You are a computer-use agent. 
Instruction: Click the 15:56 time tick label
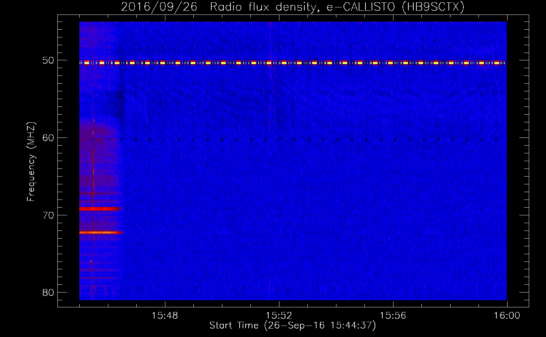tap(393, 316)
